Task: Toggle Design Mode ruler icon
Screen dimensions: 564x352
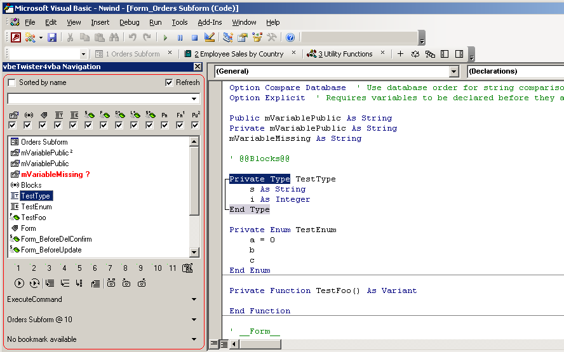Action: click(210, 37)
